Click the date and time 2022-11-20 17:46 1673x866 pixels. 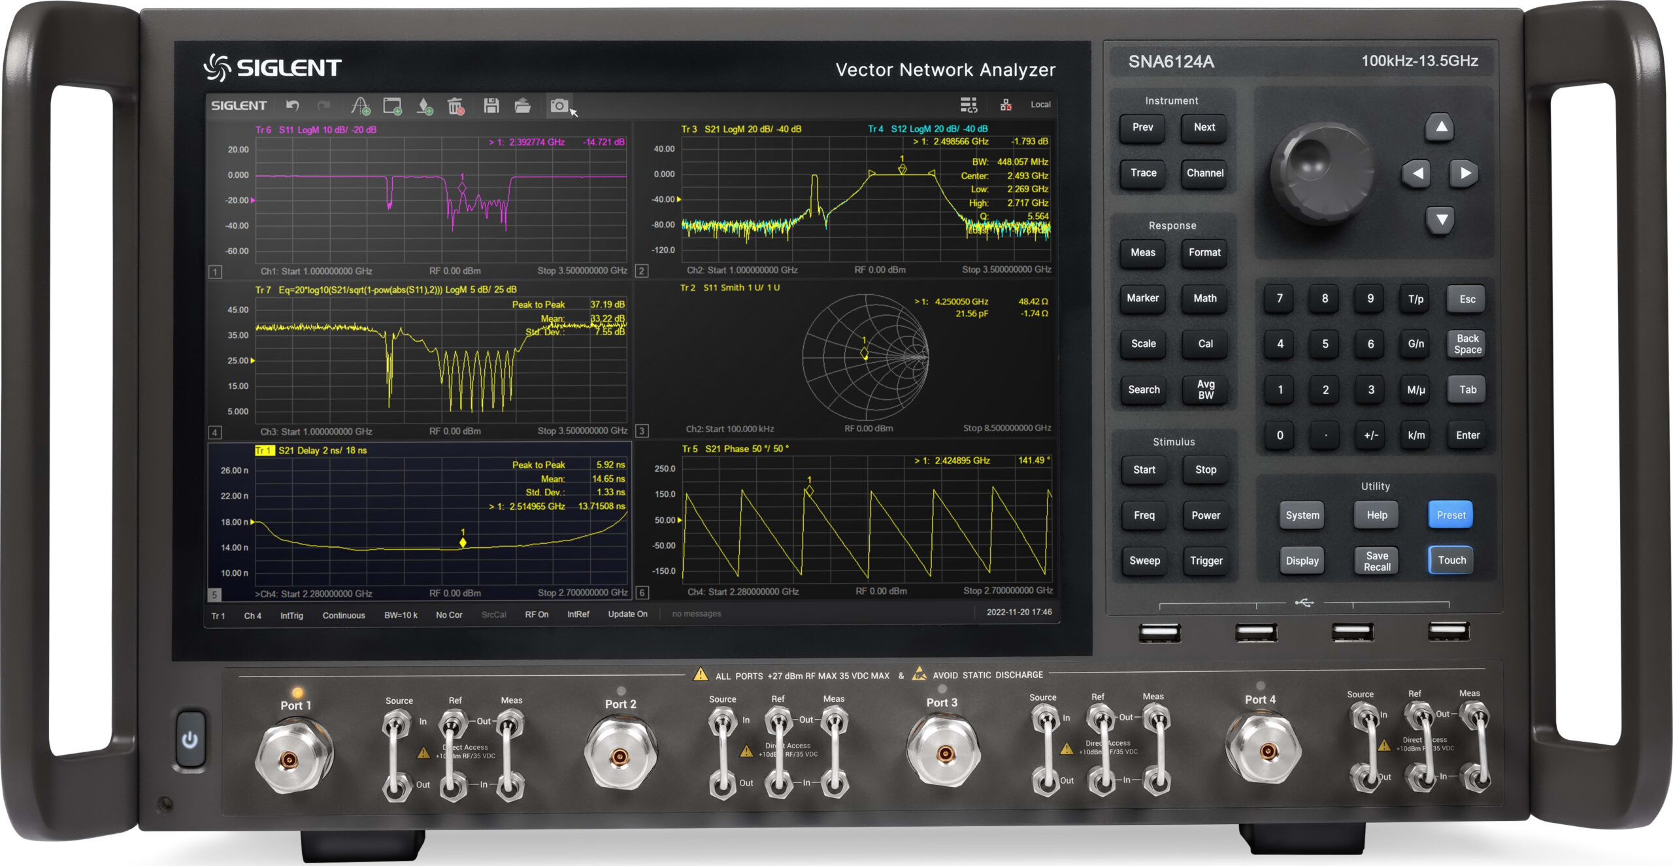pos(1019,612)
